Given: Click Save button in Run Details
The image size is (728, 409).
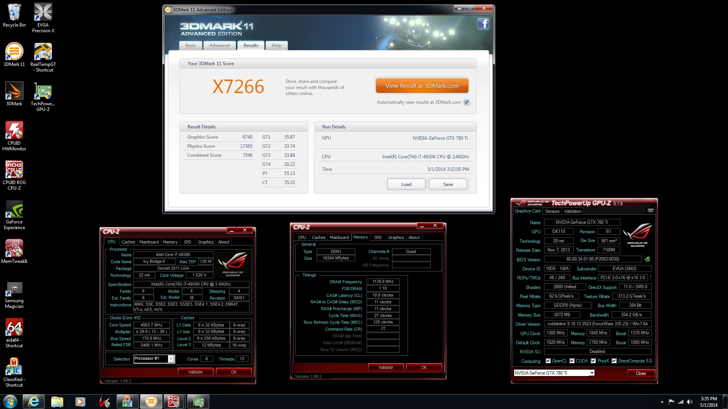Looking at the screenshot, I should coord(448,184).
